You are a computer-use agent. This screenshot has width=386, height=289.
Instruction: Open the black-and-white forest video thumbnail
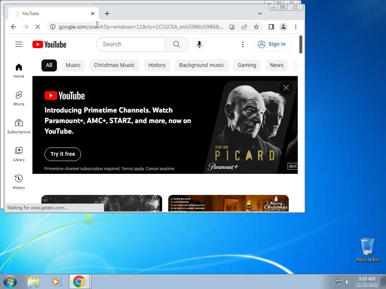[x=102, y=203]
